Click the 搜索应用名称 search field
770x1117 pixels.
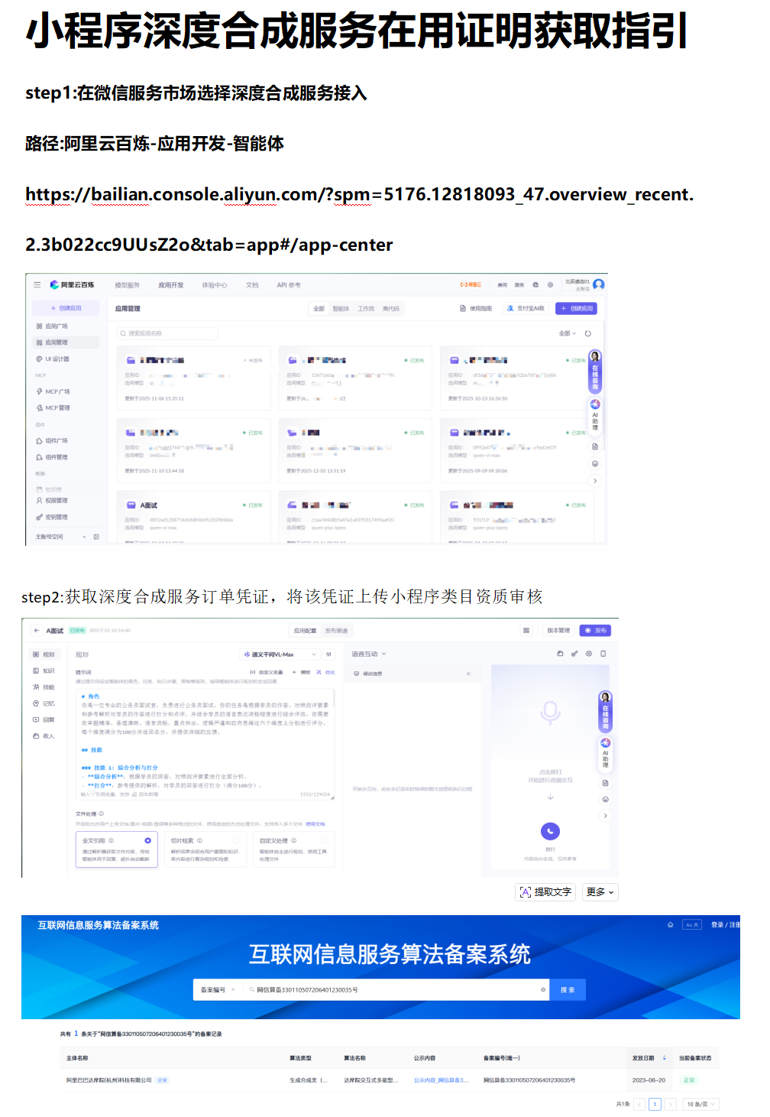click(x=168, y=333)
